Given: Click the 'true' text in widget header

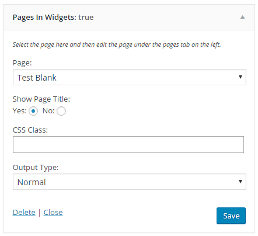Looking at the screenshot, I should (x=86, y=18).
